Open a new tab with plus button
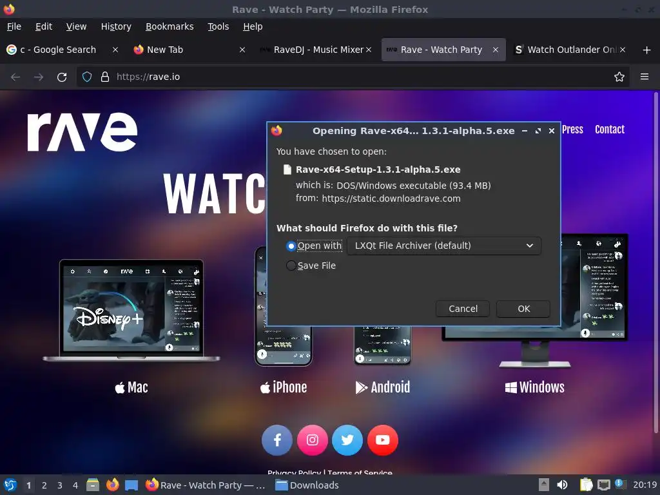Viewport: 660px width, 495px height. point(647,50)
